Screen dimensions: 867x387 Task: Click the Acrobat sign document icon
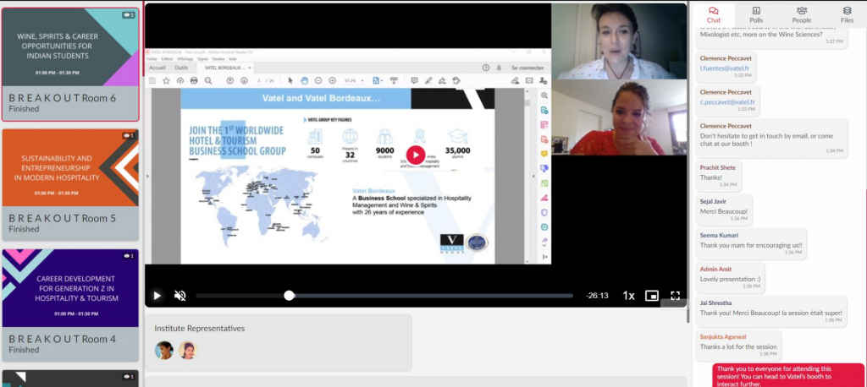click(x=442, y=80)
